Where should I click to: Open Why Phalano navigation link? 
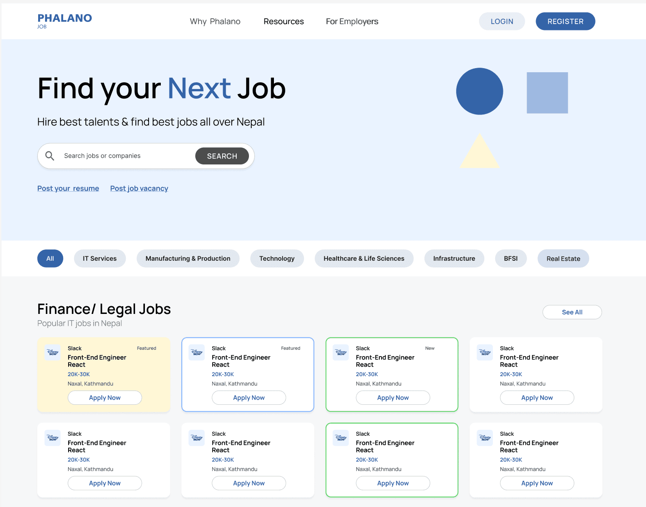coord(215,21)
